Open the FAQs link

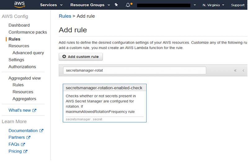point(14,144)
